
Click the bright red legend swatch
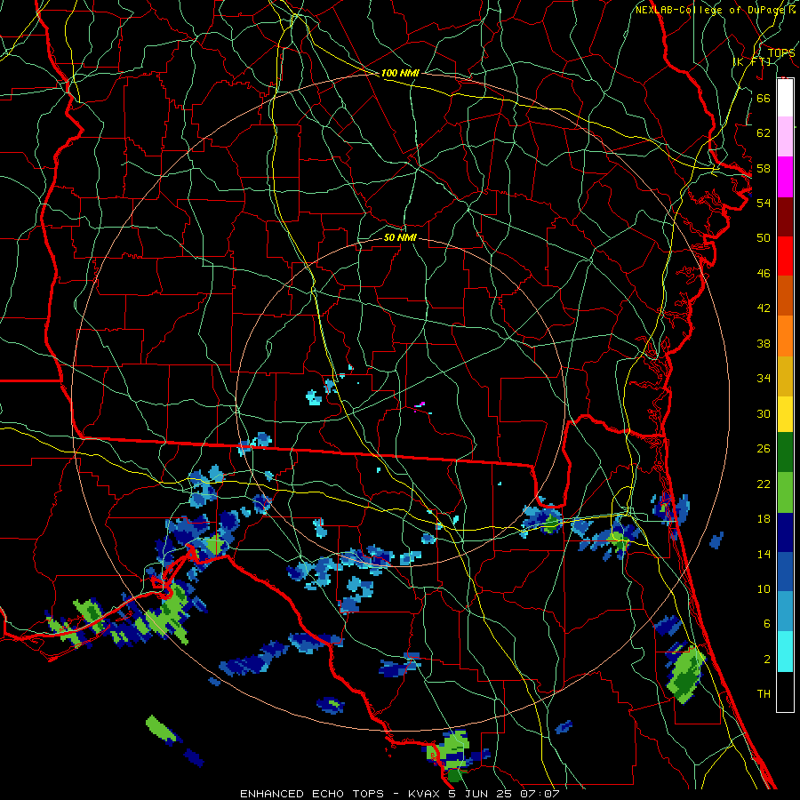(x=785, y=256)
